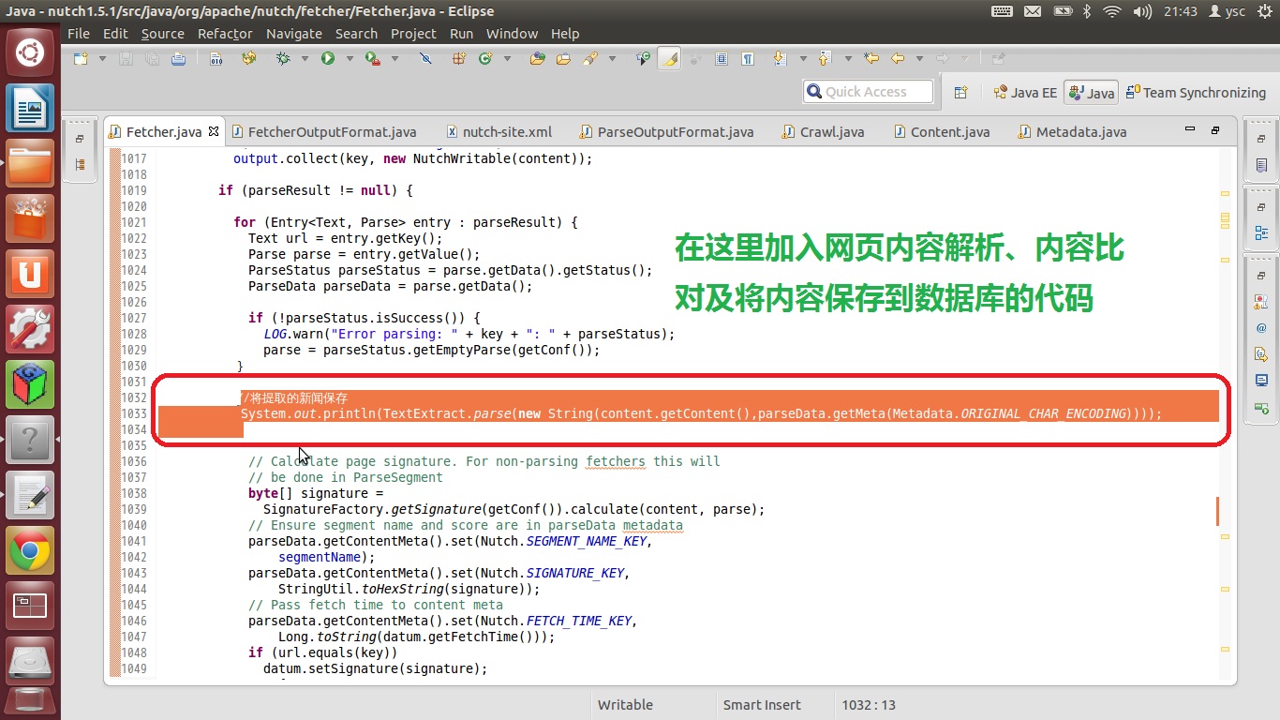Open the File menu
The image size is (1280, 720).
pyautogui.click(x=79, y=33)
